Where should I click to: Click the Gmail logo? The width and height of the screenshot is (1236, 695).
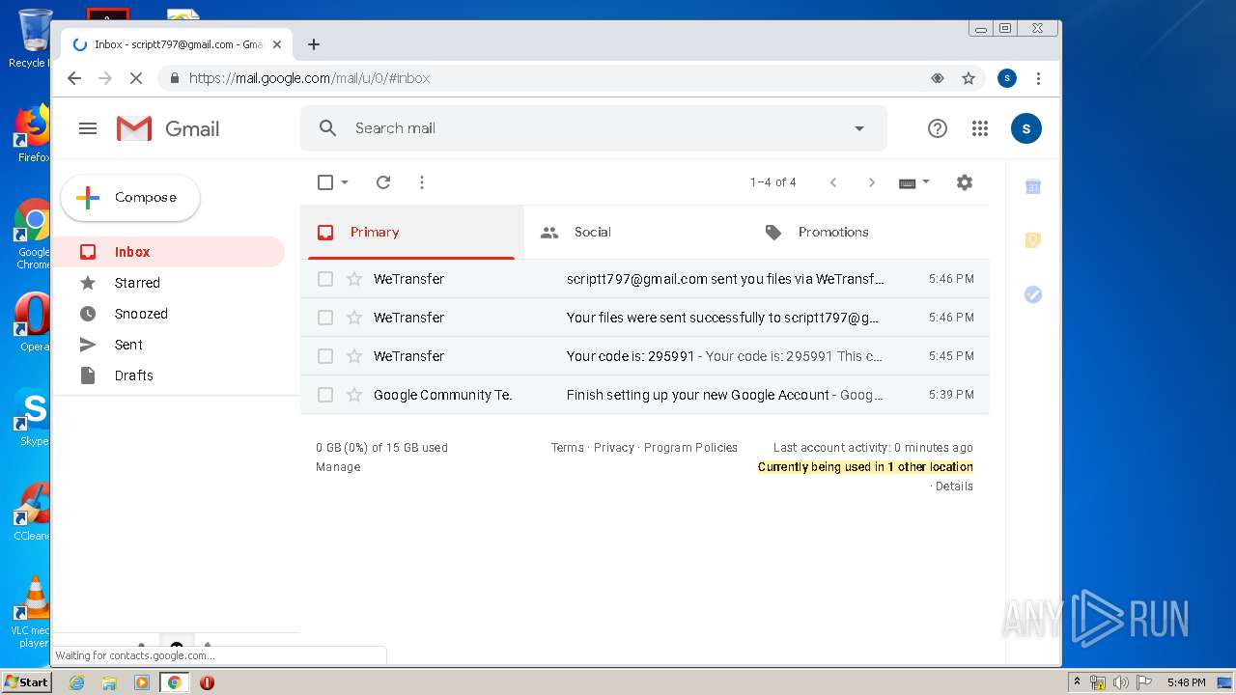point(168,128)
